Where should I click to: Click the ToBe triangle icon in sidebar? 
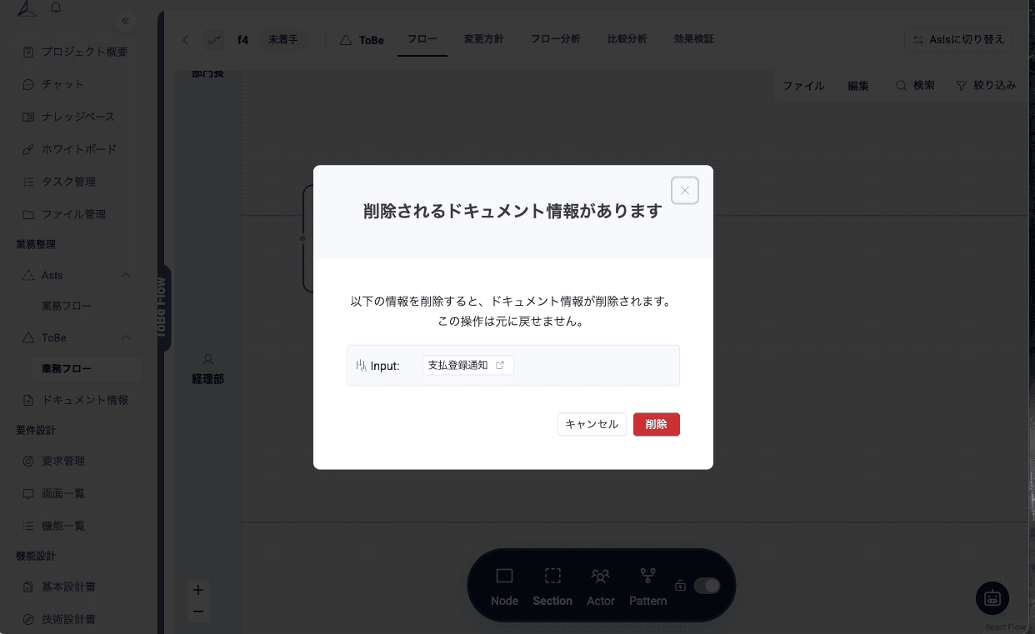coord(28,337)
